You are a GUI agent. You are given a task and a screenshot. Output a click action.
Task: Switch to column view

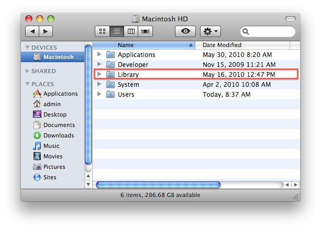click(131, 31)
